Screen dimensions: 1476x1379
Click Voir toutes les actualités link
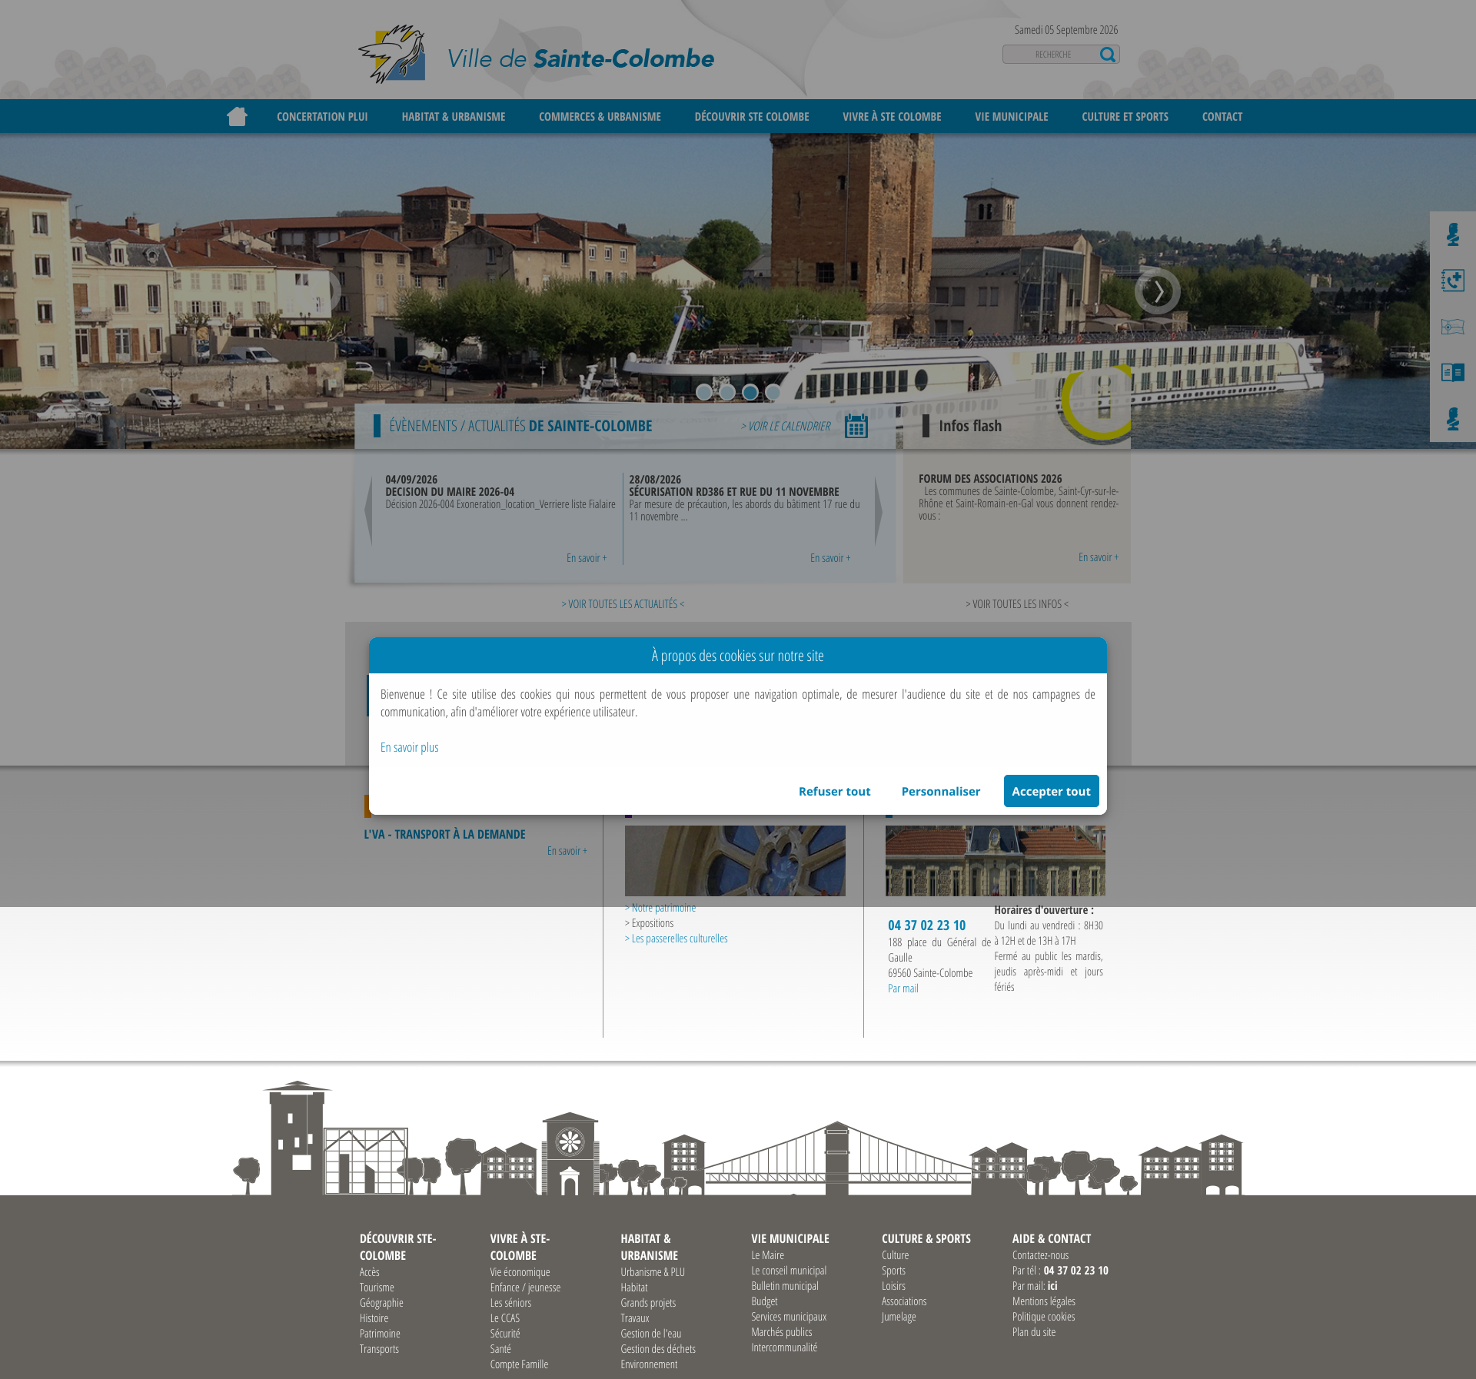tap(623, 604)
